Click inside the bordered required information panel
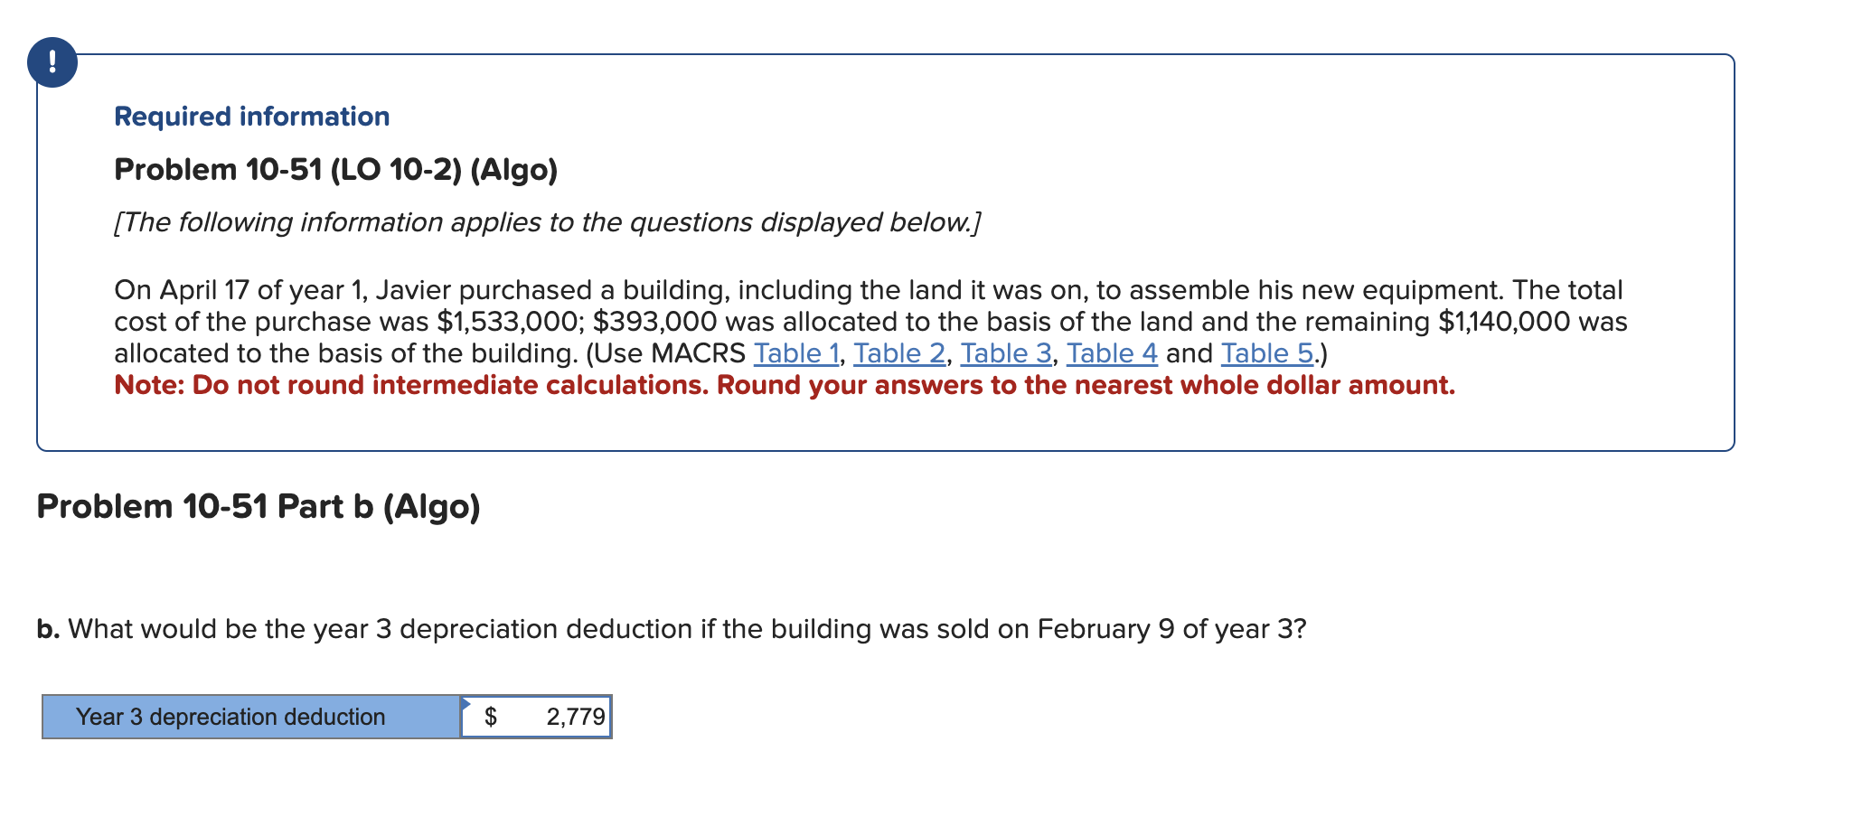The width and height of the screenshot is (1862, 817). tap(904, 425)
